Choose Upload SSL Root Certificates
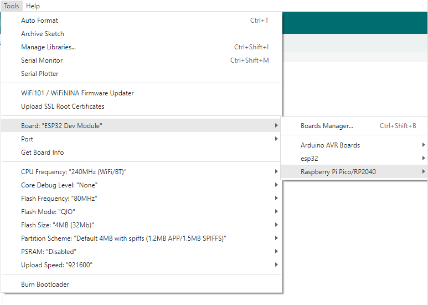428x305 pixels. click(x=63, y=106)
